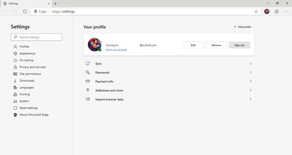Click the magnifier icon in Search settings
The height and width of the screenshot is (155, 292).
[x=15, y=37]
